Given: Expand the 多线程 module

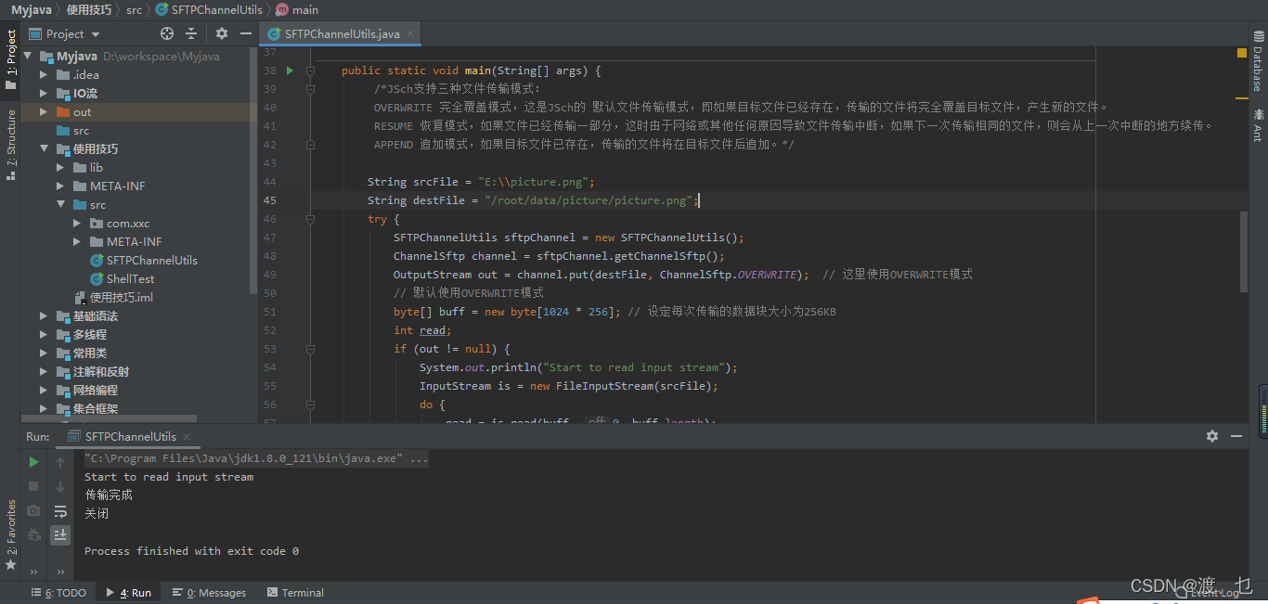Looking at the screenshot, I should pos(45,335).
